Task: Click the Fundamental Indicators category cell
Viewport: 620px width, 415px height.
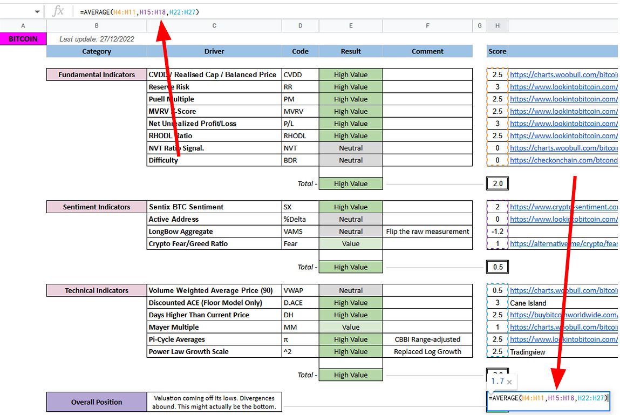Action: (x=96, y=74)
